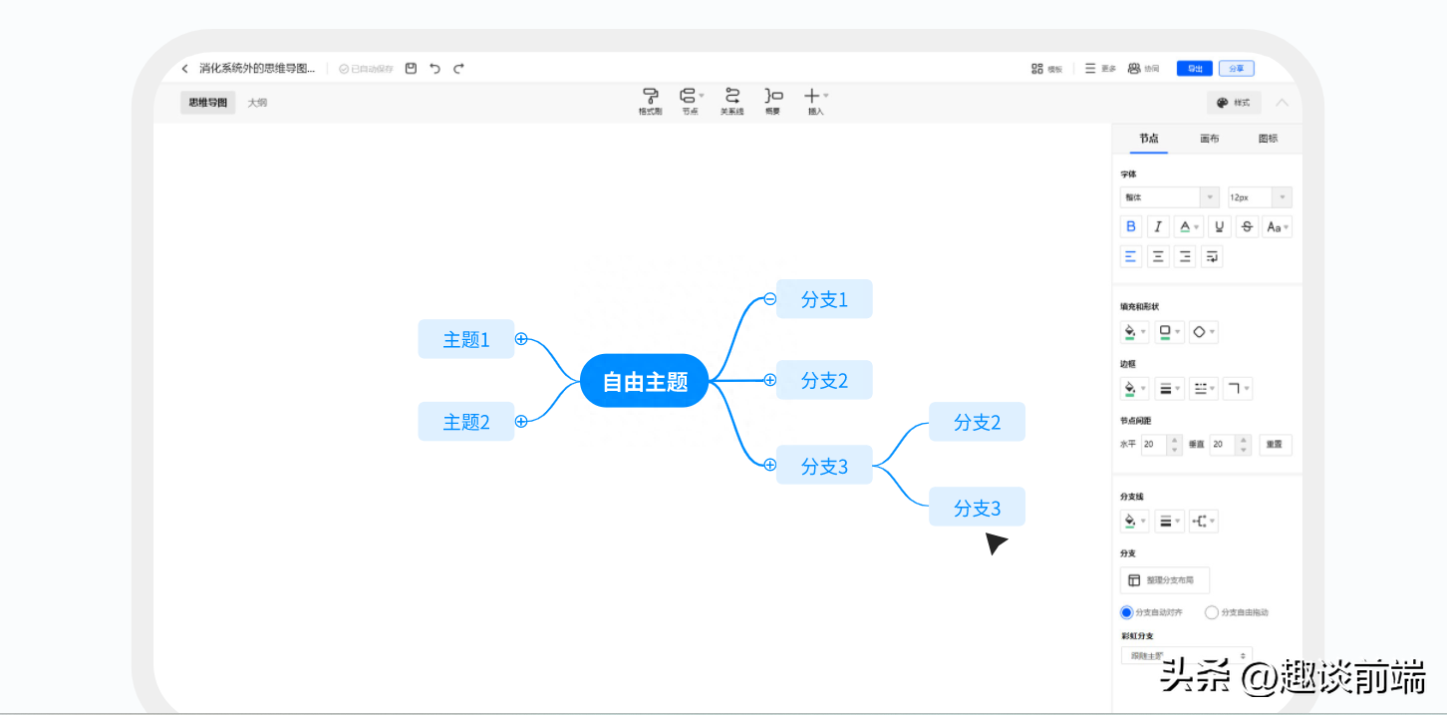Select the 格式刷 format painter tool
Viewport: 1447px width, 715px height.
coord(650,102)
